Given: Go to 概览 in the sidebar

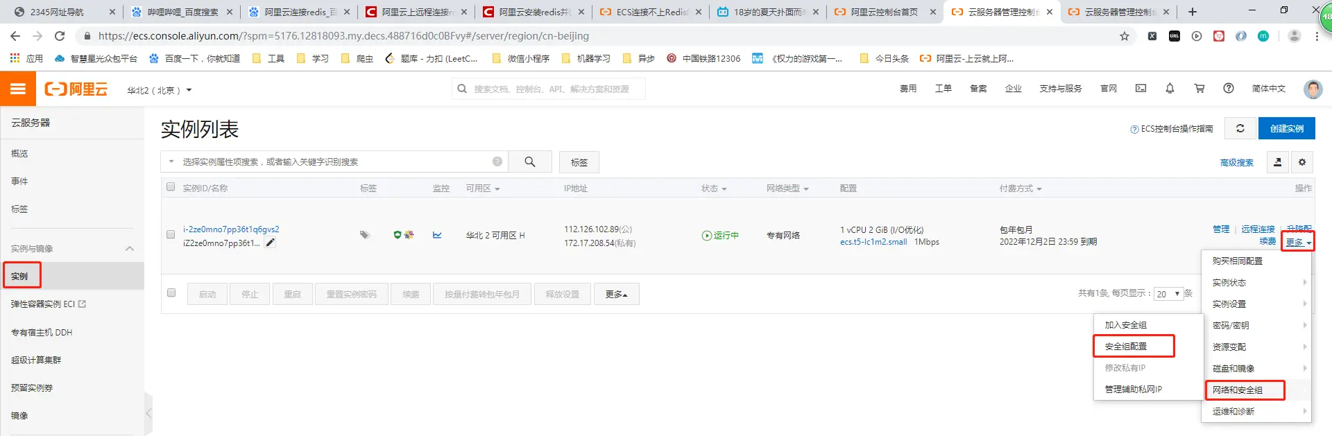Looking at the screenshot, I should click(19, 153).
